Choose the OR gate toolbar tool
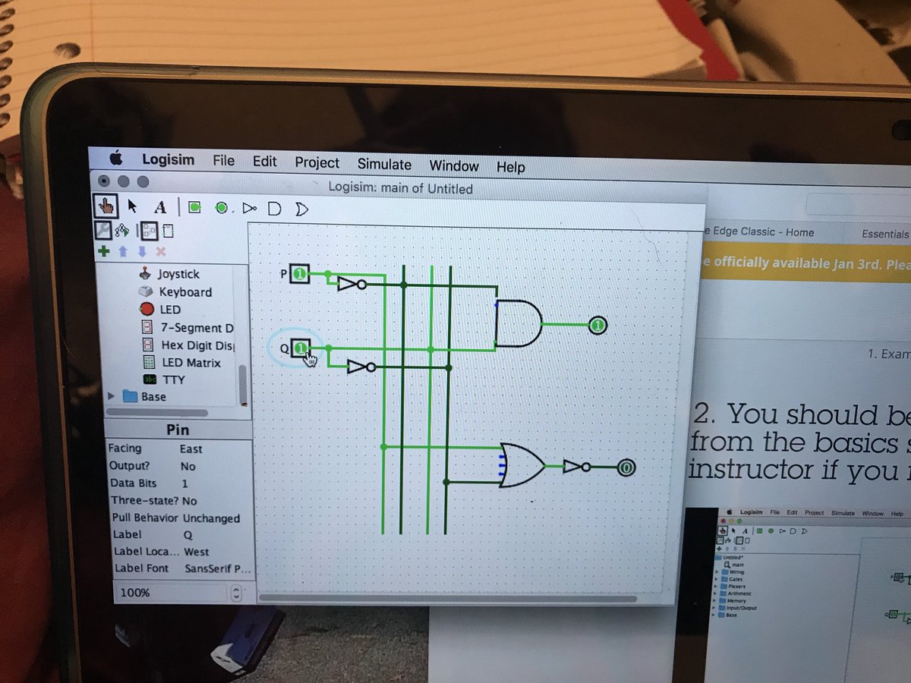 [301, 208]
